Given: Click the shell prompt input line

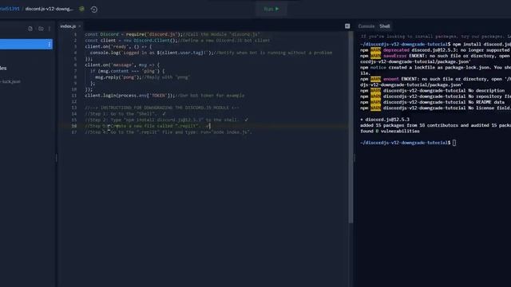Looking at the screenshot, I should coord(408,143).
